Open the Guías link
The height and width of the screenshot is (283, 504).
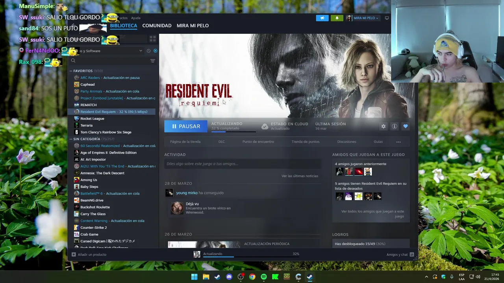pos(378,141)
